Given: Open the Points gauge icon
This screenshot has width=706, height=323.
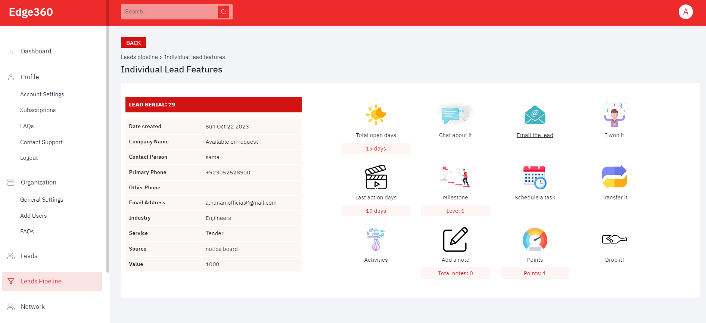Looking at the screenshot, I should (x=535, y=239).
